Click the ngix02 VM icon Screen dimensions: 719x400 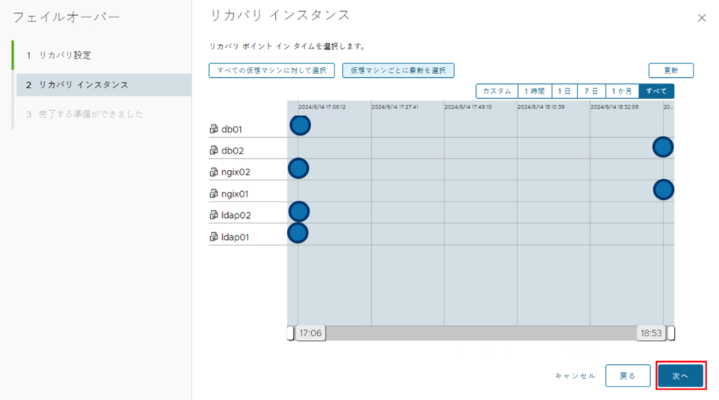coord(214,172)
